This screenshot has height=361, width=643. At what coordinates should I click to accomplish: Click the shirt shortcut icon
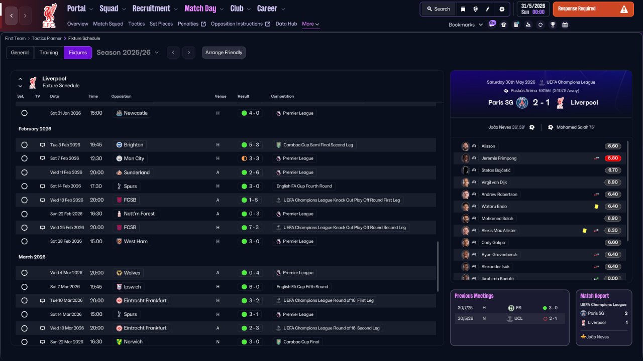(504, 25)
